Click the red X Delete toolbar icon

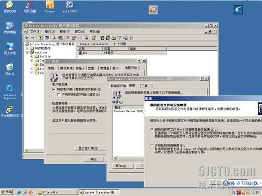coord(68,38)
